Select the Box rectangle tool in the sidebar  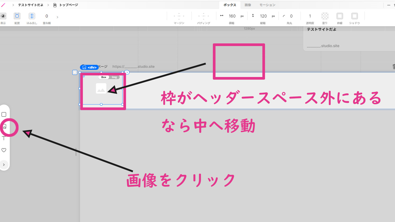coord(4,115)
